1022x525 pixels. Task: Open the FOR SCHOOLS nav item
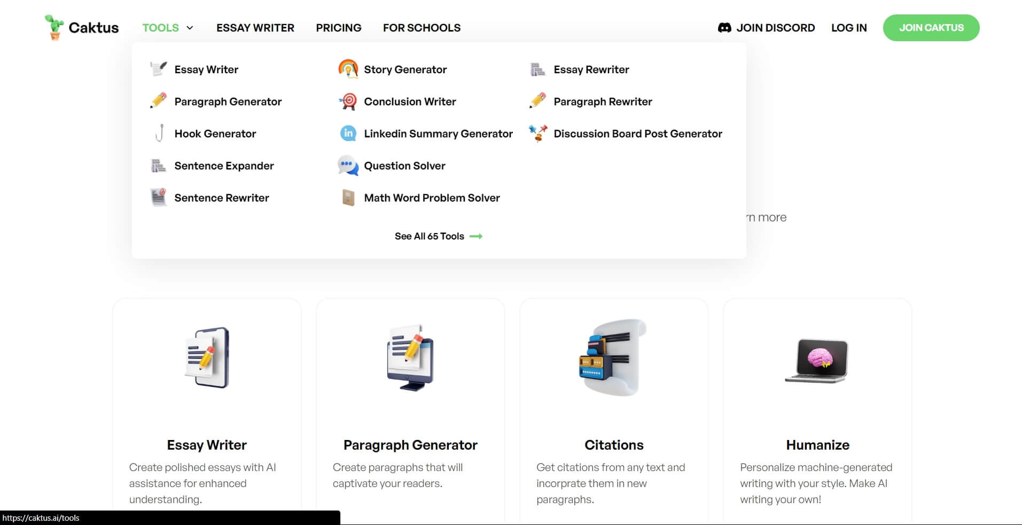[x=422, y=28]
